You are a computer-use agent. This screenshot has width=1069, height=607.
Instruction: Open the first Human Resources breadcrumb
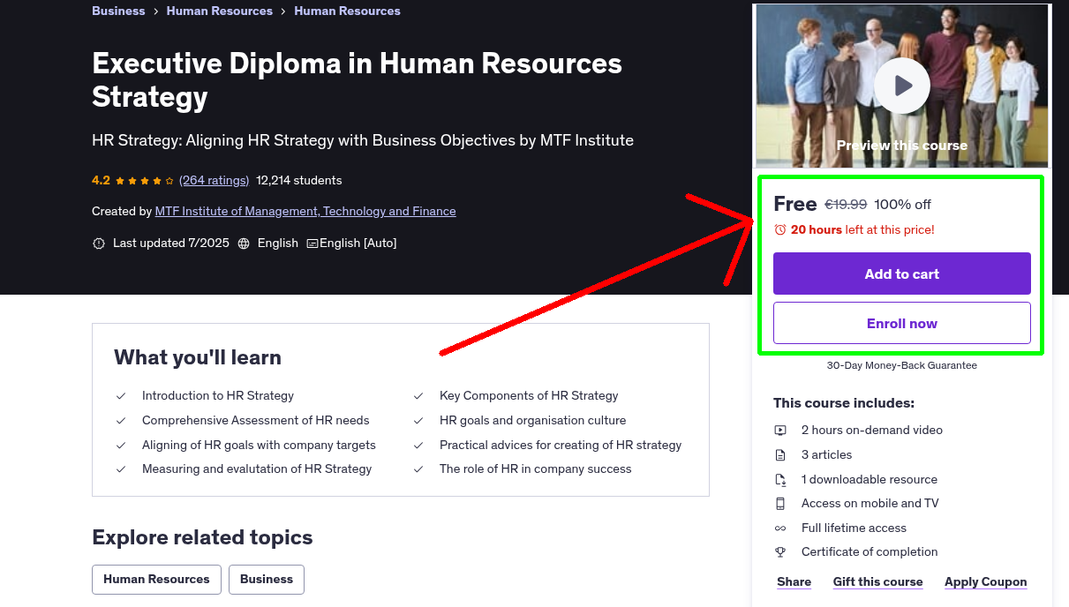(x=220, y=11)
